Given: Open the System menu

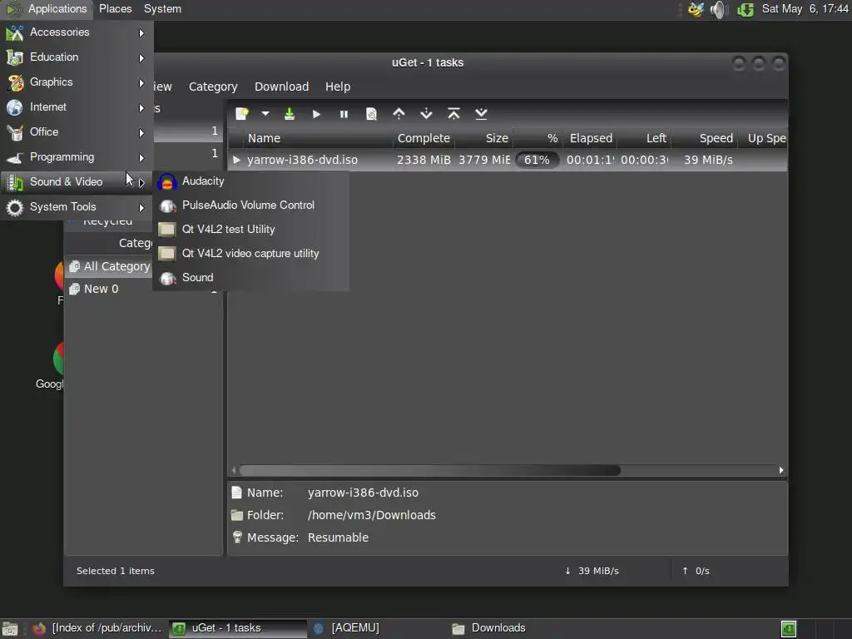Looking at the screenshot, I should pyautogui.click(x=162, y=8).
